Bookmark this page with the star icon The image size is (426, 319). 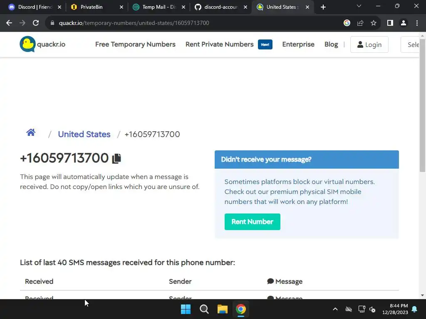pos(374,23)
